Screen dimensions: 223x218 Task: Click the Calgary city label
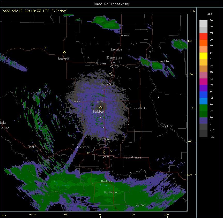(103, 156)
